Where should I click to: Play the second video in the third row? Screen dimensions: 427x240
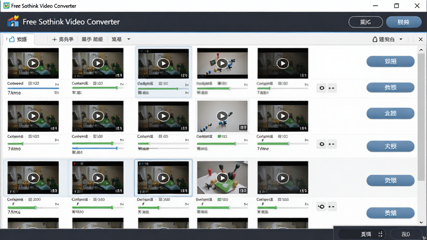click(98, 178)
